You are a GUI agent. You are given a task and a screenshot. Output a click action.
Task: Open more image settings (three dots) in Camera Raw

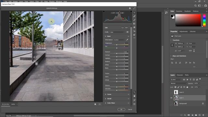tap(134, 38)
